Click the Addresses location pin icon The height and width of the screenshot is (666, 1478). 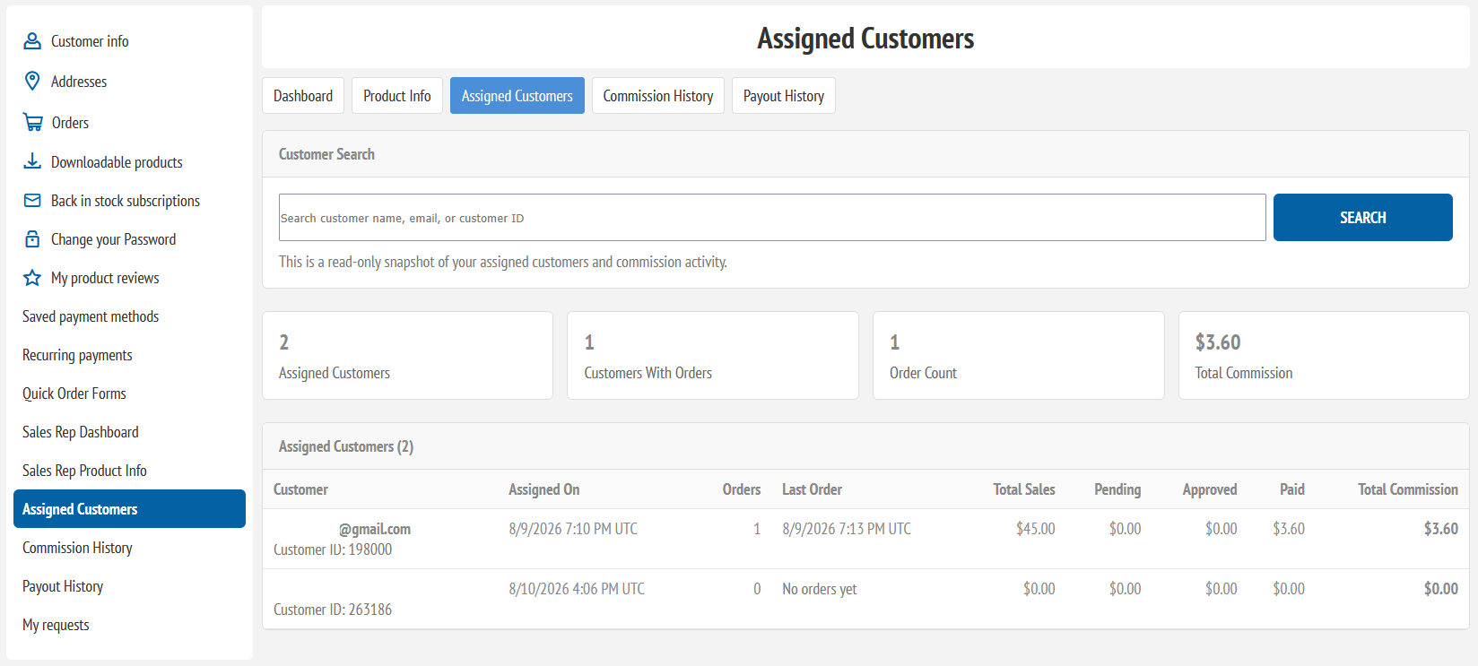pos(32,82)
